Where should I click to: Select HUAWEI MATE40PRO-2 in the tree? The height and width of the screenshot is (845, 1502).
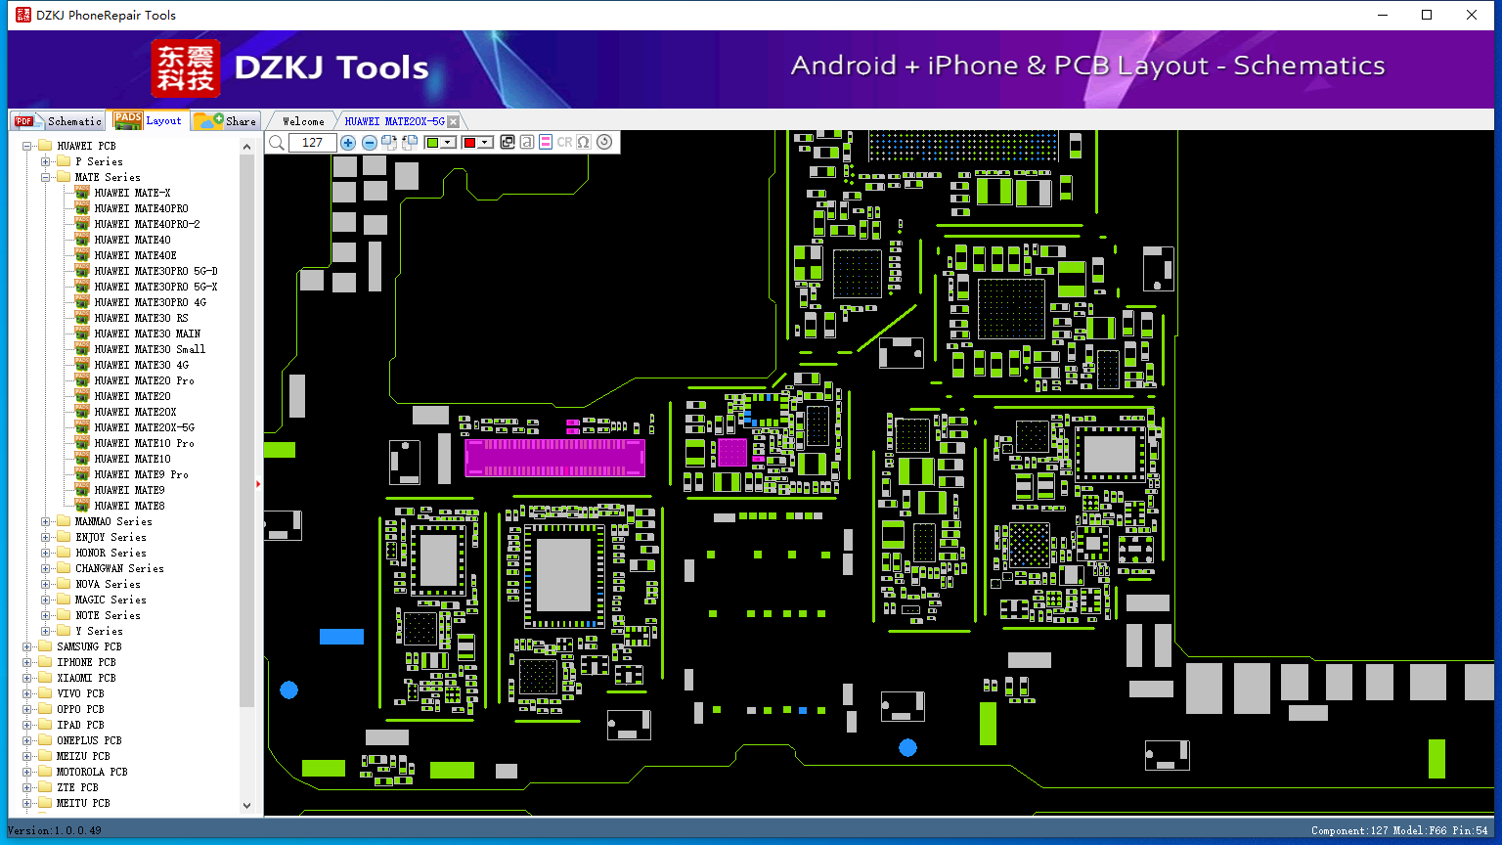pyautogui.click(x=147, y=224)
